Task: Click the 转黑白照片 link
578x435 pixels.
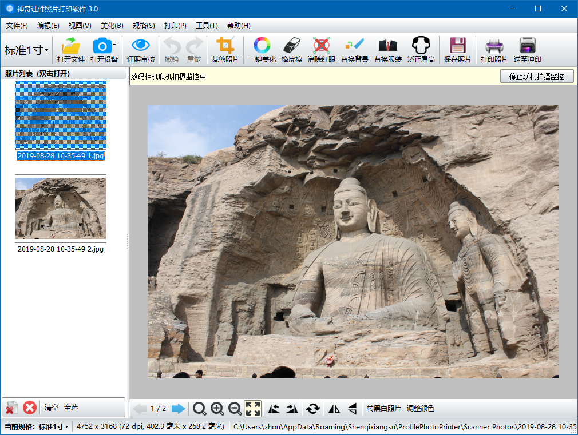Action: tap(384, 409)
